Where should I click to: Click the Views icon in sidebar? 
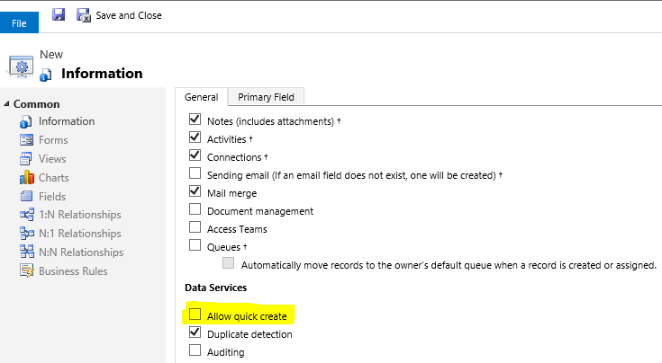26,159
